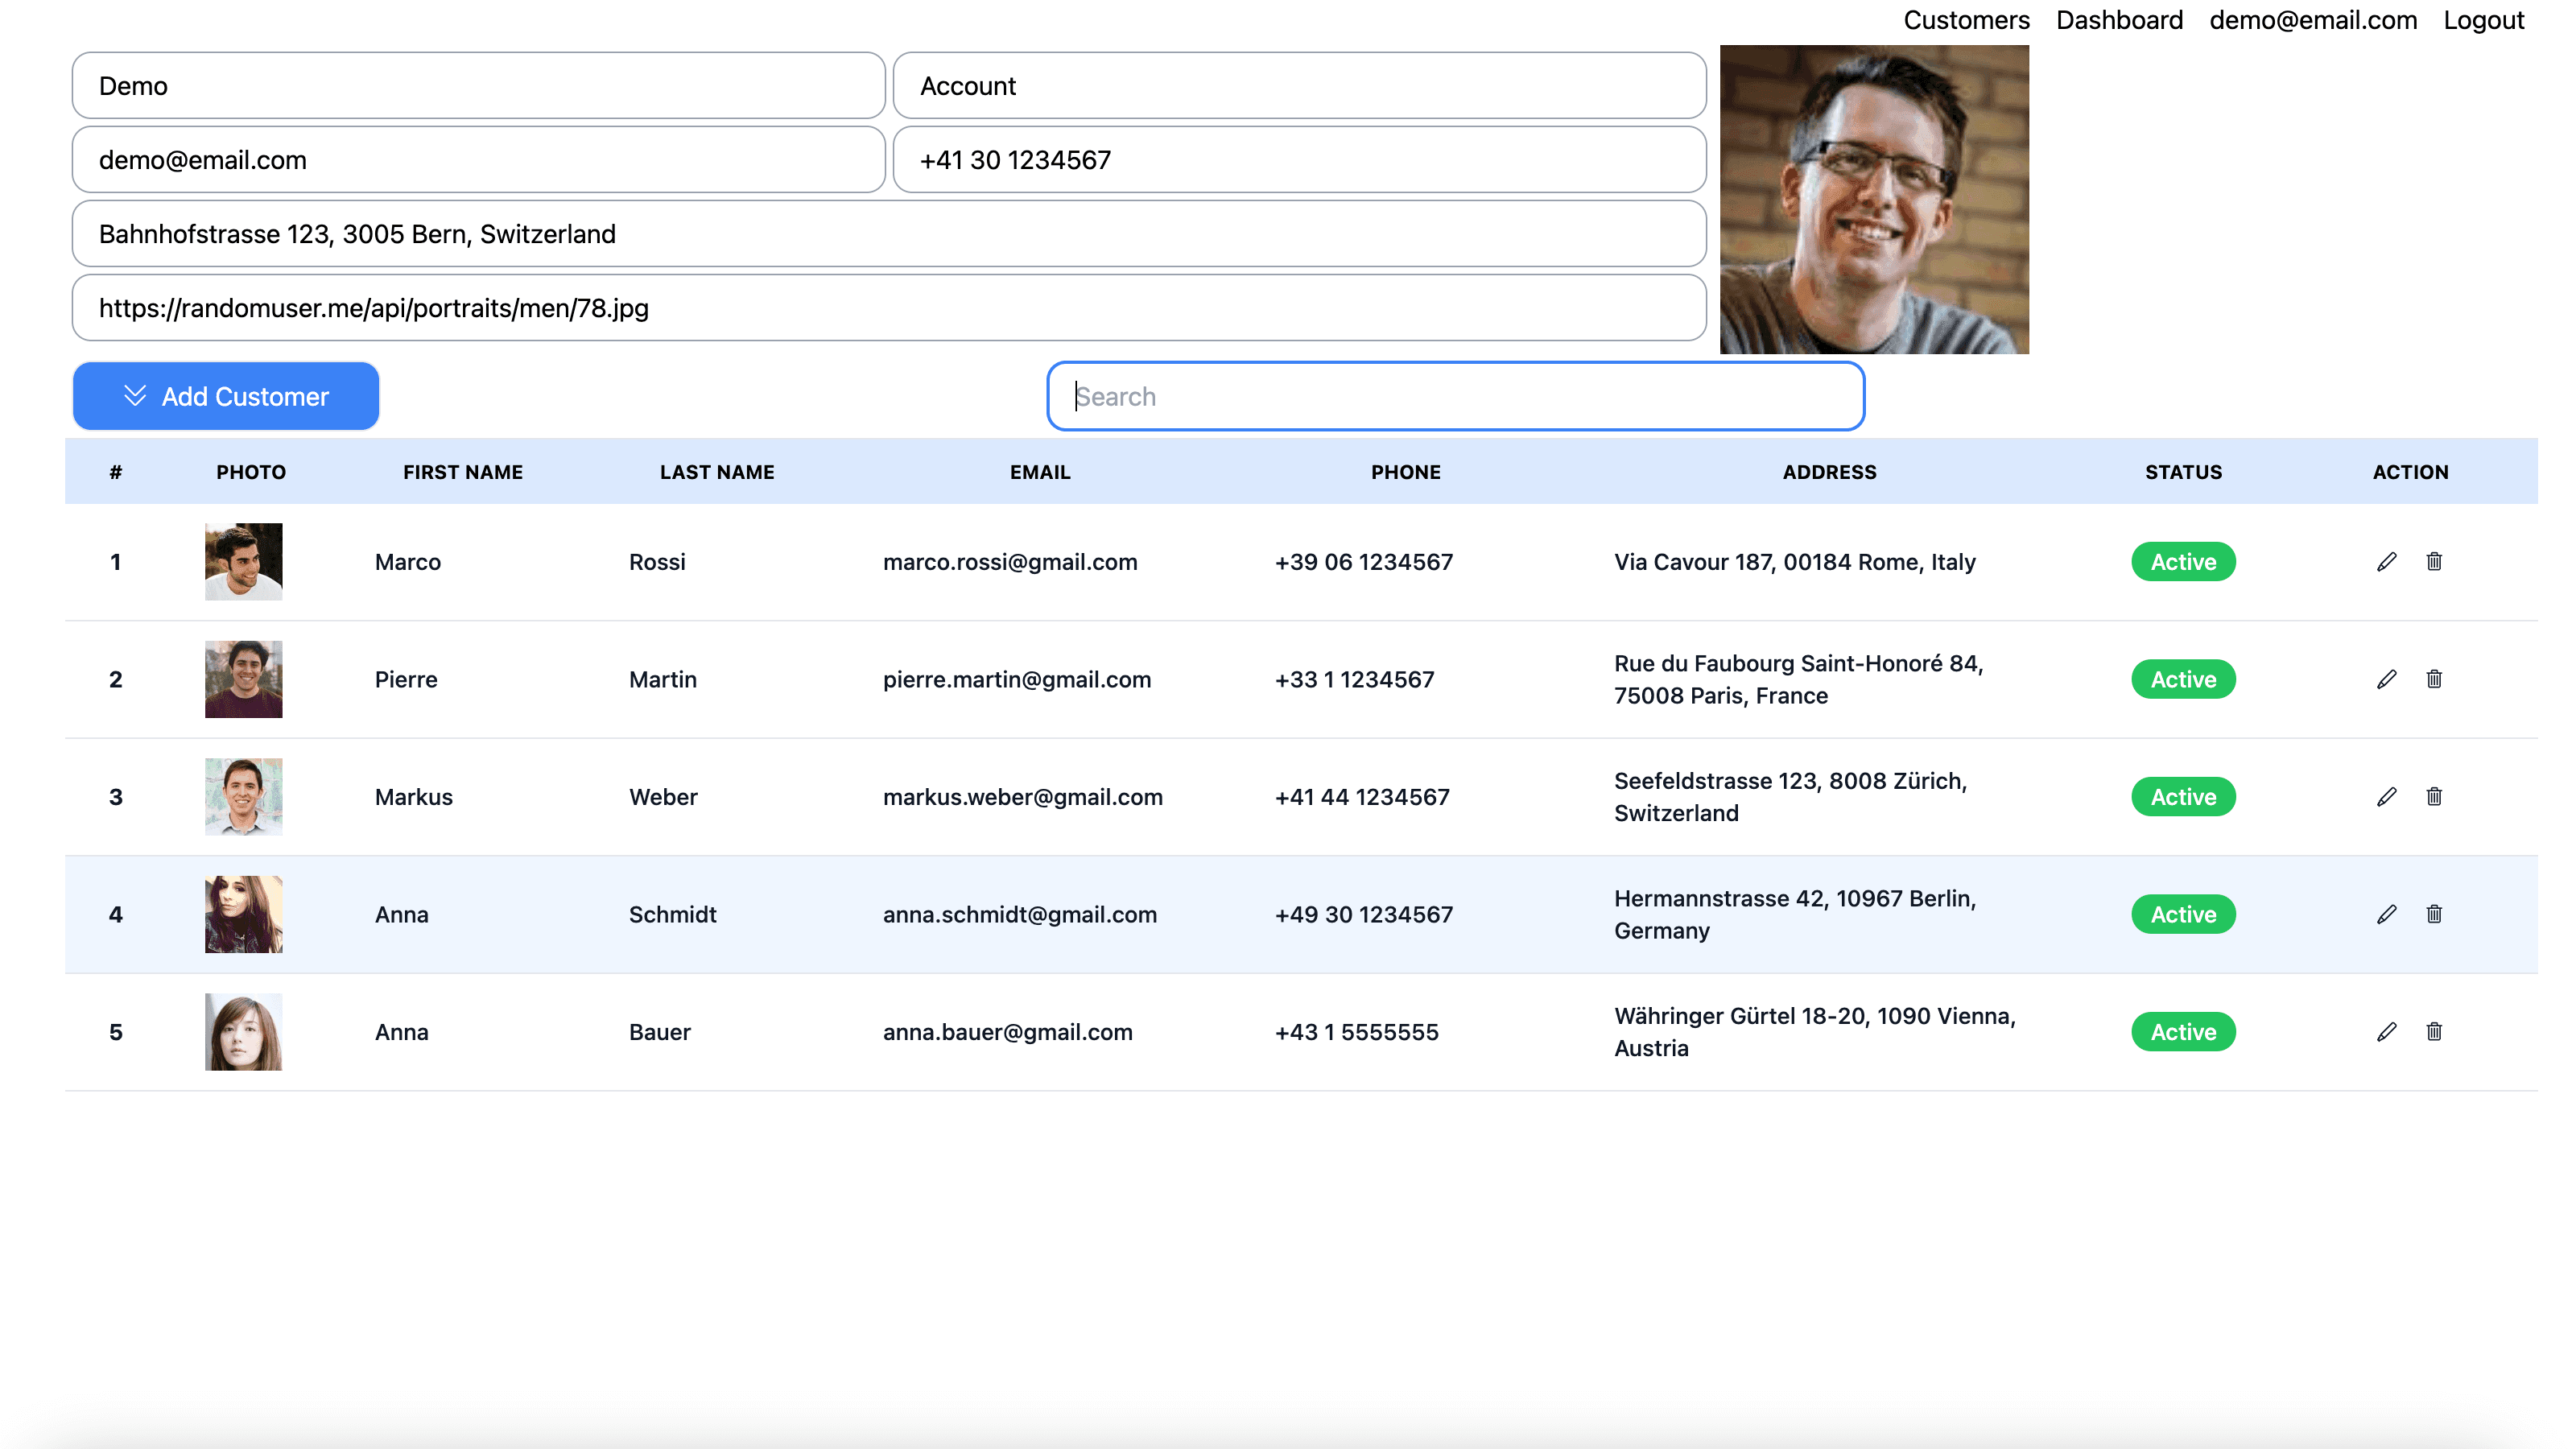
Task: Delete Anna Schmidt from the list
Action: click(2435, 913)
